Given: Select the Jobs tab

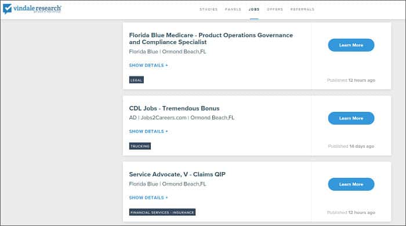Looking at the screenshot, I should tap(254, 9).
